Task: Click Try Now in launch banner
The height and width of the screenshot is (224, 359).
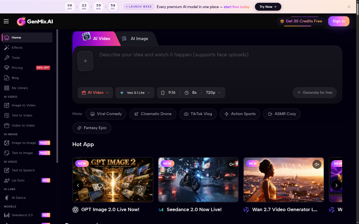Action: coord(268,7)
